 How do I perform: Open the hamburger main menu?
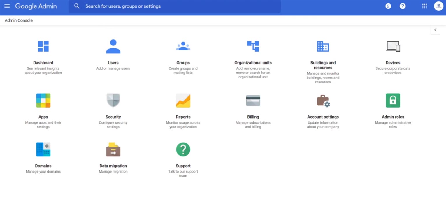[x=7, y=6]
